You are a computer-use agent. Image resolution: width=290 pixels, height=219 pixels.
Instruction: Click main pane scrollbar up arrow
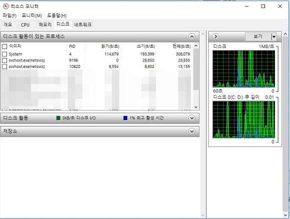pos(202,34)
